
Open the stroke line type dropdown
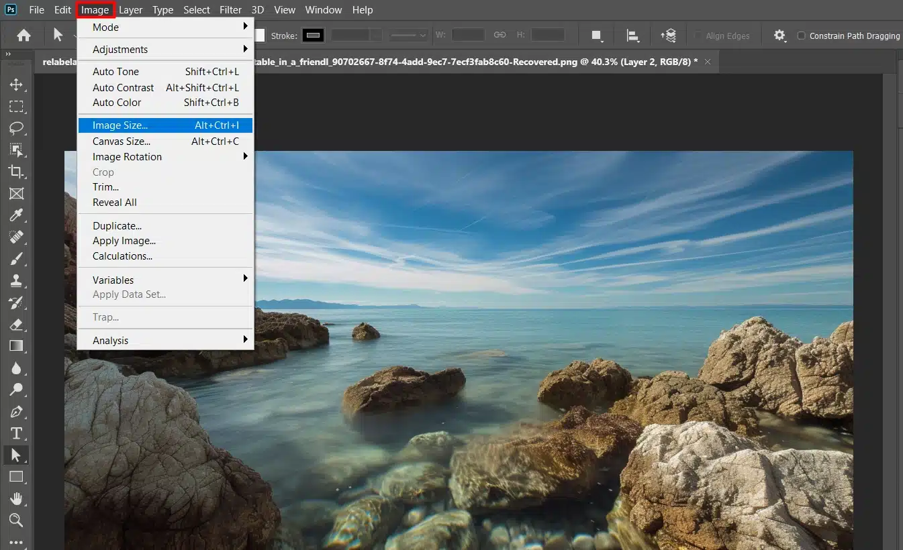point(409,35)
